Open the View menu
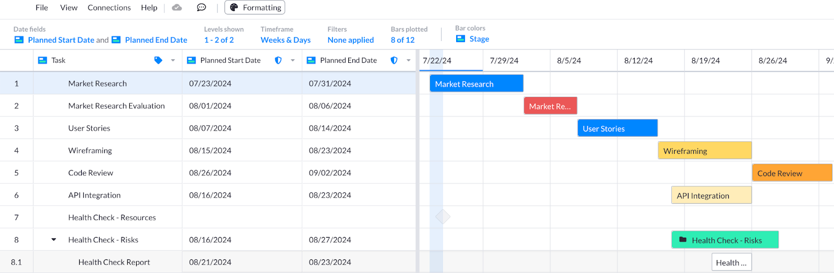This screenshot has height=273, width=834. point(69,7)
